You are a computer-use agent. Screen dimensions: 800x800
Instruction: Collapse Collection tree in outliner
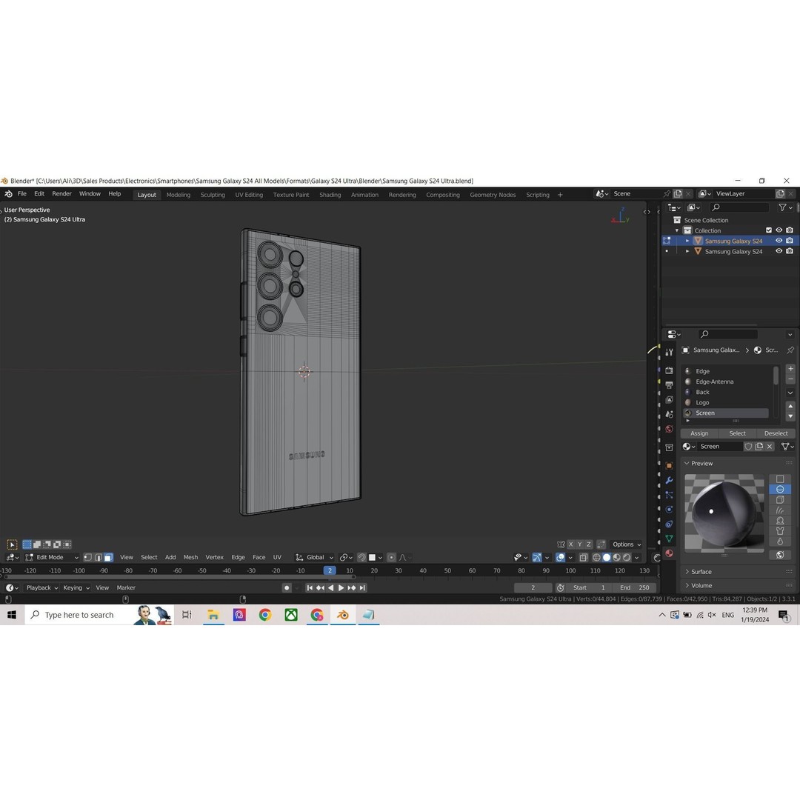[677, 230]
